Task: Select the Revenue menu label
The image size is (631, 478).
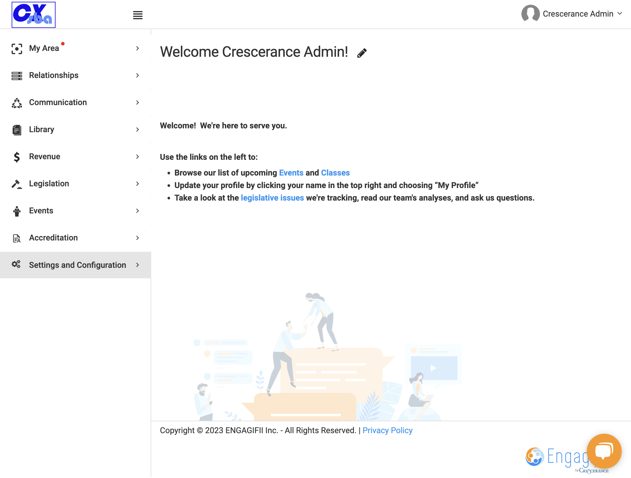Action: (x=45, y=157)
